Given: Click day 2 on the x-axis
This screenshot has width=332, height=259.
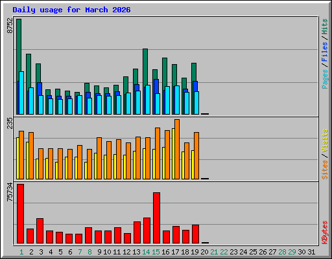Looking at the screenshot, I should [x=31, y=252].
